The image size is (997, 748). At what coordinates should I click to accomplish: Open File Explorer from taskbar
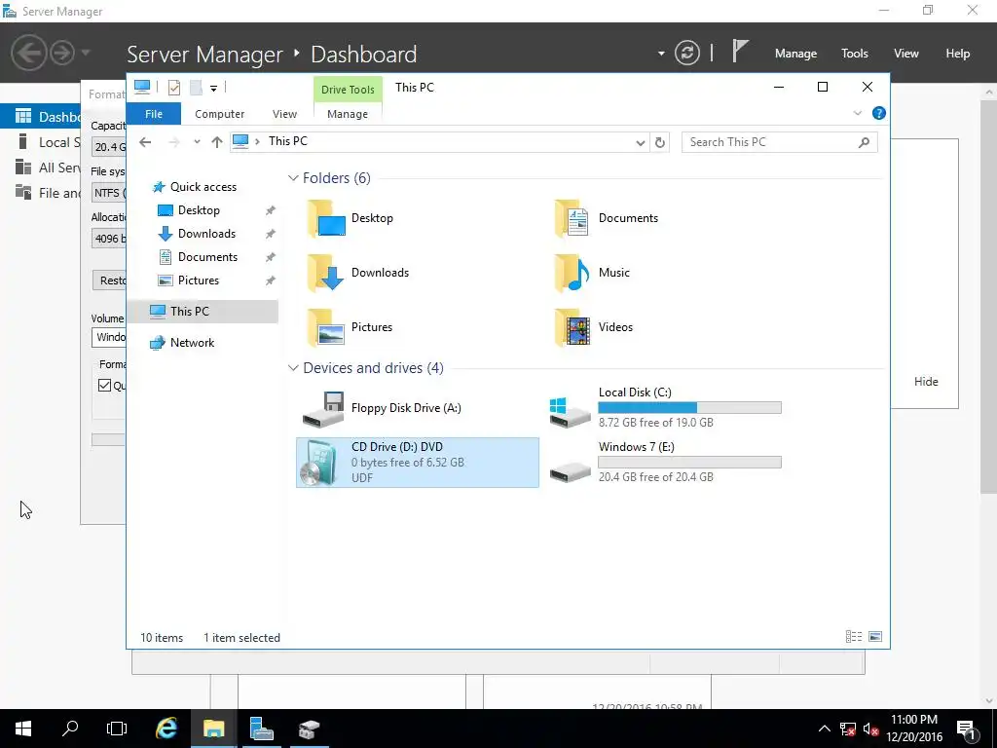click(x=213, y=729)
